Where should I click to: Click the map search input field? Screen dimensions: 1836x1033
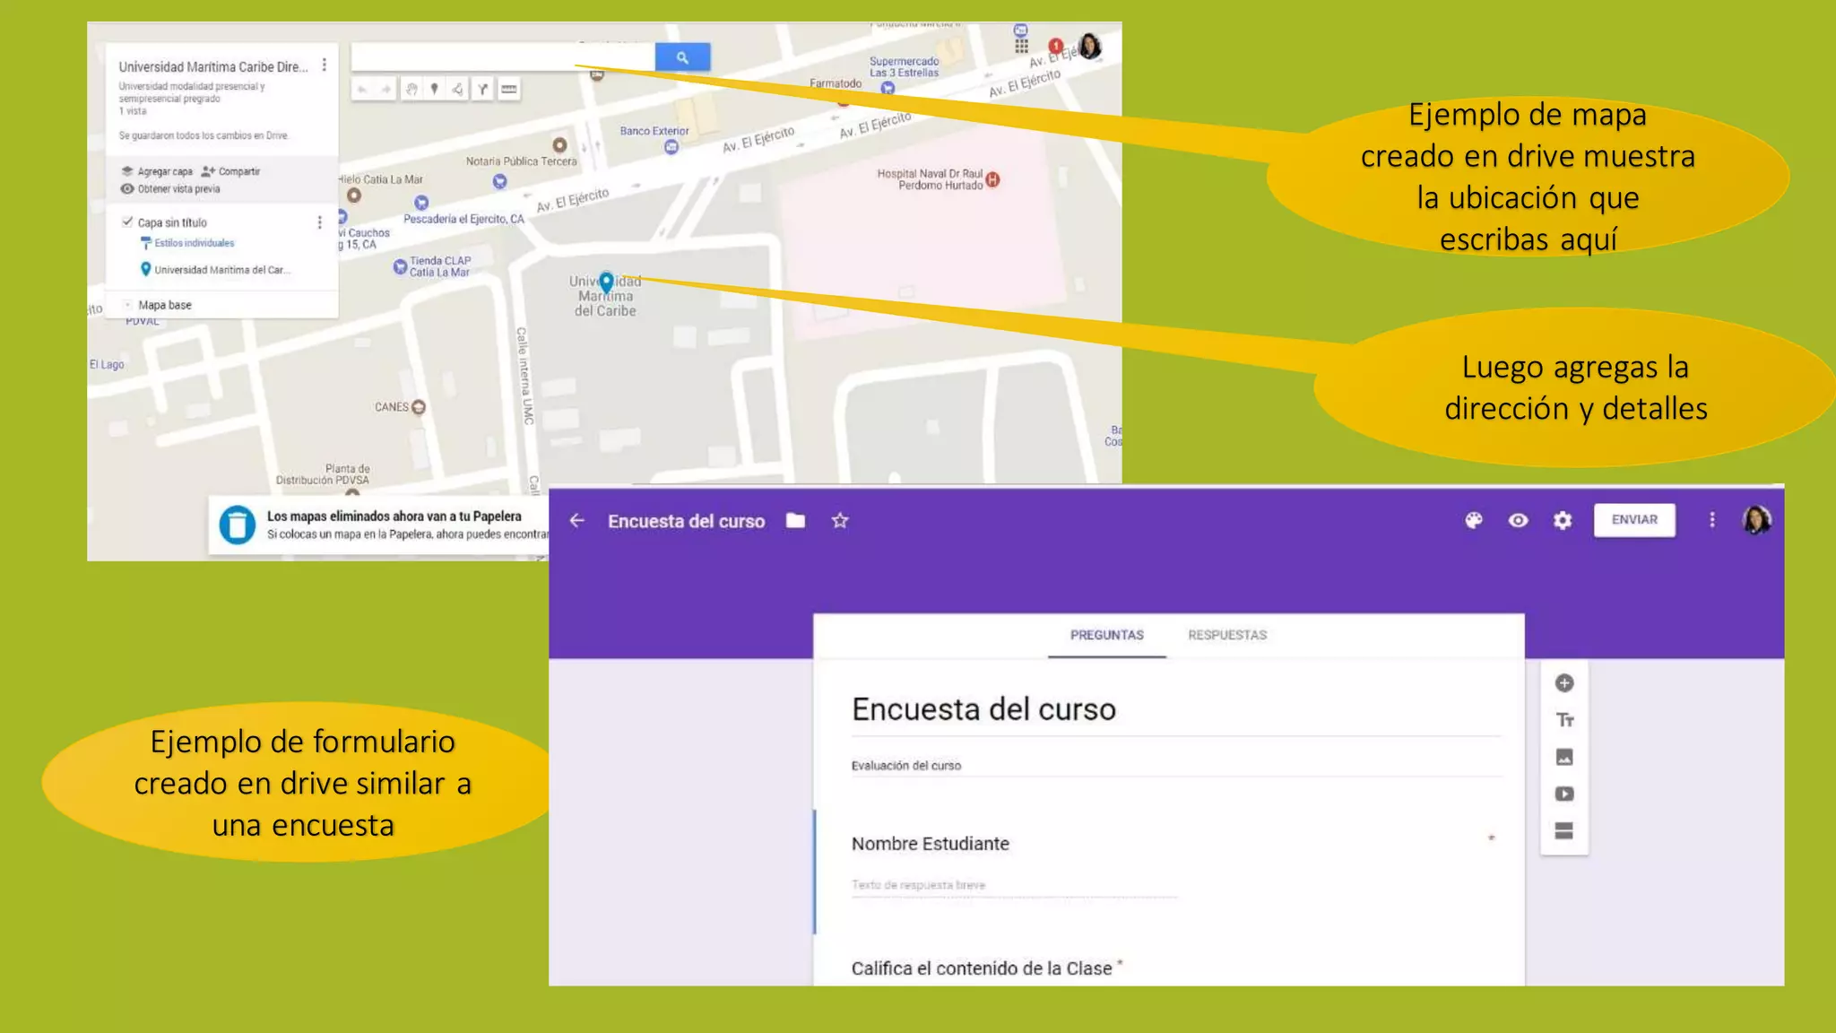[503, 57]
